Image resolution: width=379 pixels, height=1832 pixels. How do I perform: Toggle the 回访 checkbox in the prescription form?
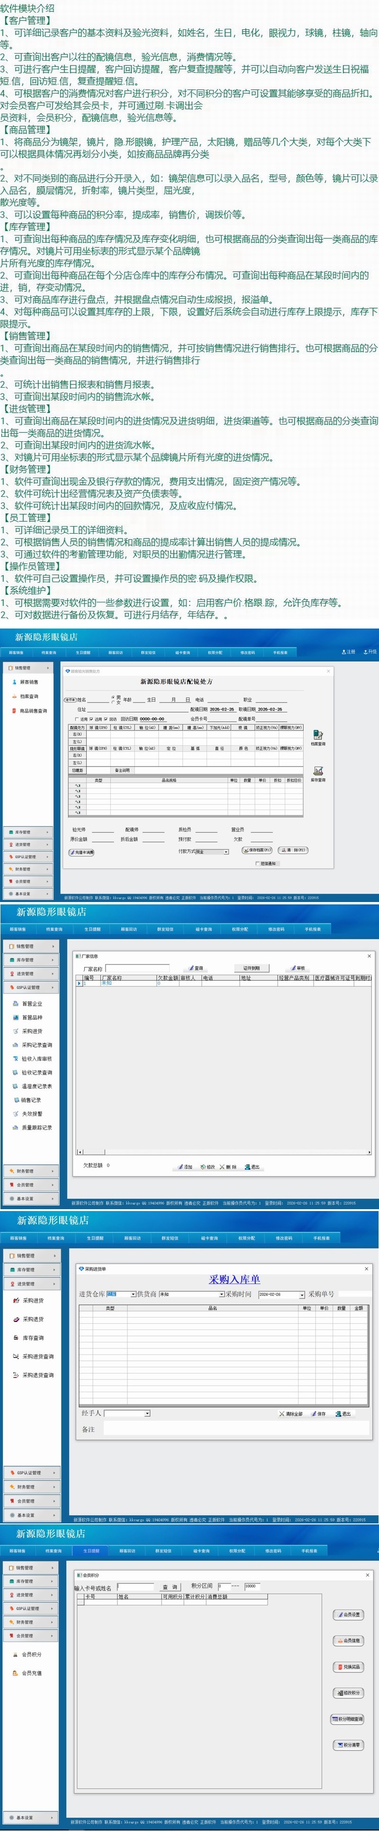click(108, 719)
